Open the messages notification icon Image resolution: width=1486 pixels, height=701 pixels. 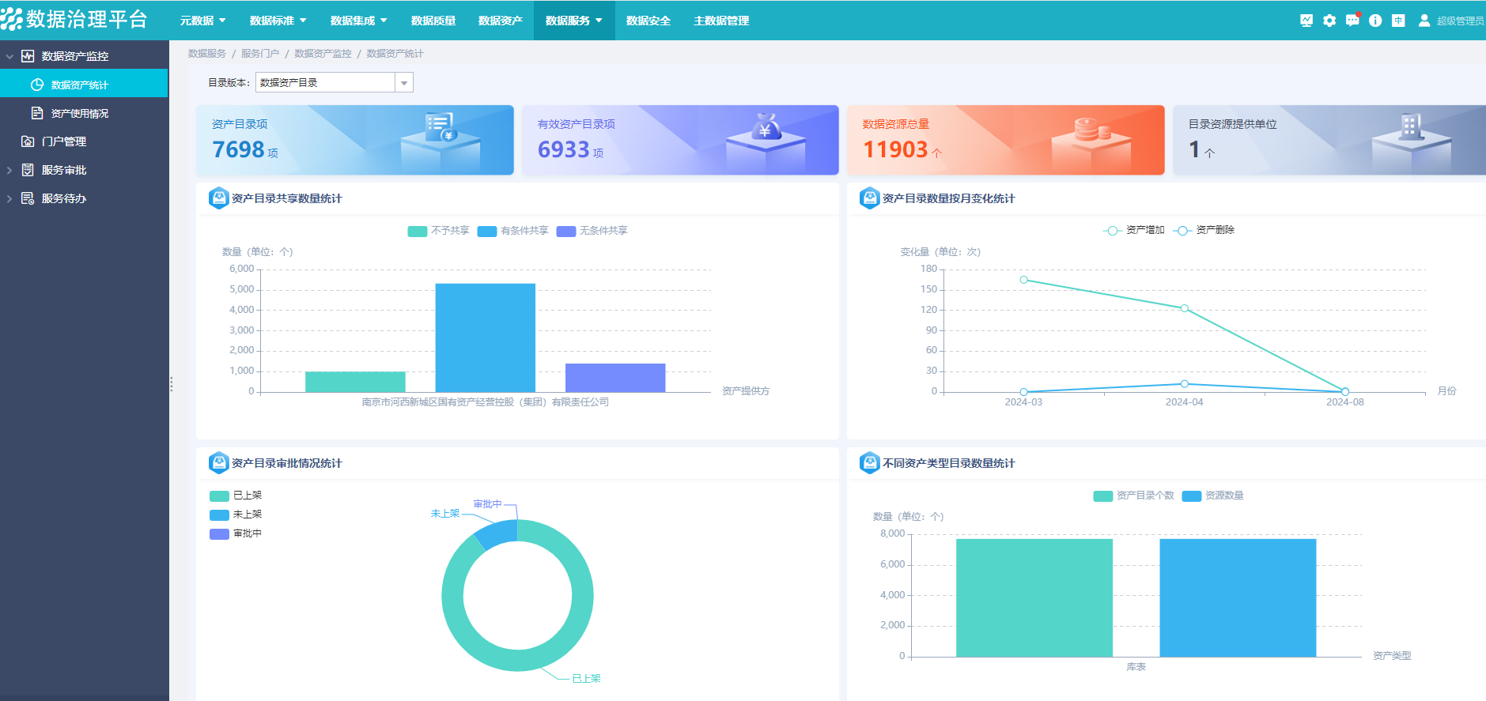tap(1352, 21)
